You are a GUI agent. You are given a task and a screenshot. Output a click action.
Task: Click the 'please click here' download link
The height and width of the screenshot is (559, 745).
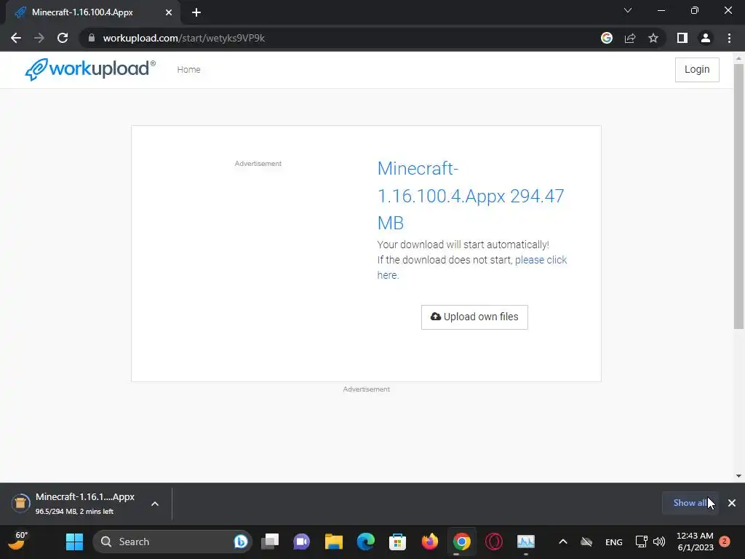click(x=471, y=267)
